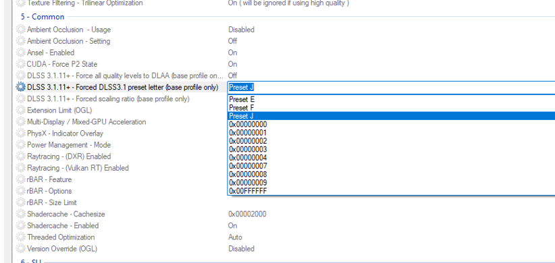This screenshot has width=555, height=263.
Task: Pick 0x00000001 in the preset list
Action: [x=391, y=133]
